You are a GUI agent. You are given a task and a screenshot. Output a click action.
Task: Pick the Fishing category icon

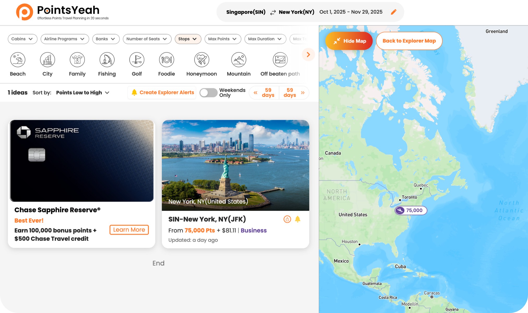pyautogui.click(x=107, y=60)
